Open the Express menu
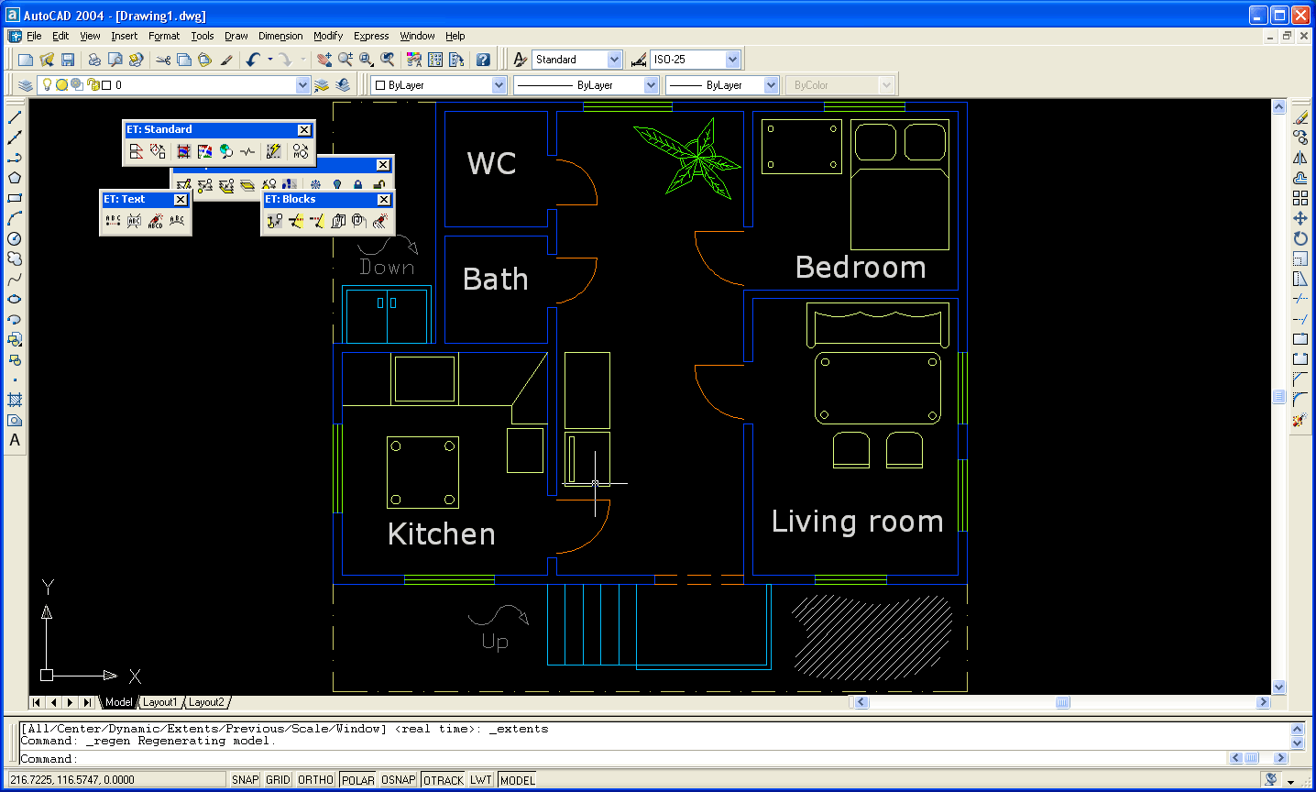 (x=371, y=36)
